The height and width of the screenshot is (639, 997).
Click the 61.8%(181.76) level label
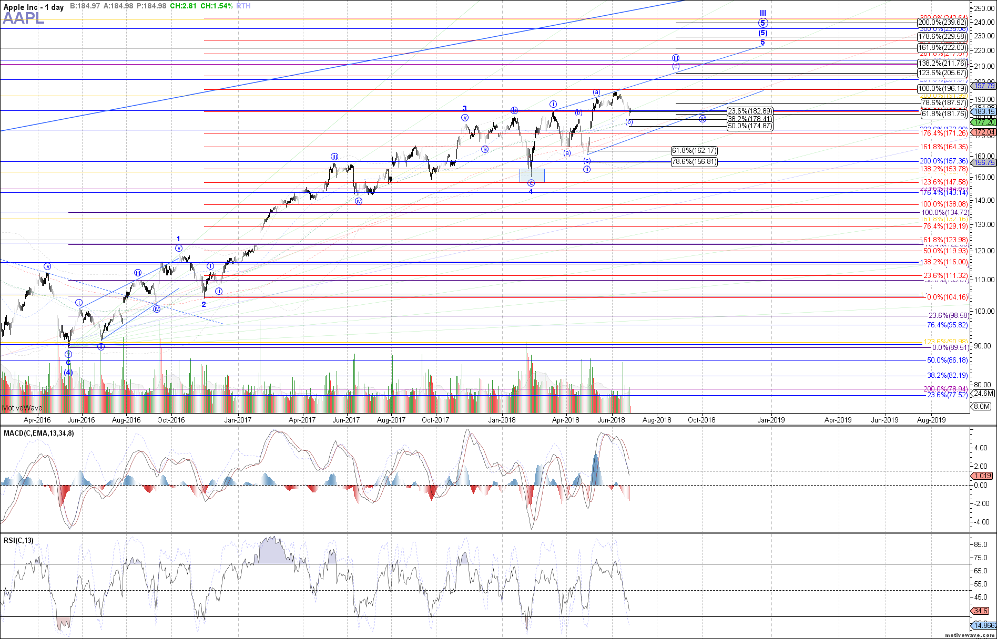(944, 114)
